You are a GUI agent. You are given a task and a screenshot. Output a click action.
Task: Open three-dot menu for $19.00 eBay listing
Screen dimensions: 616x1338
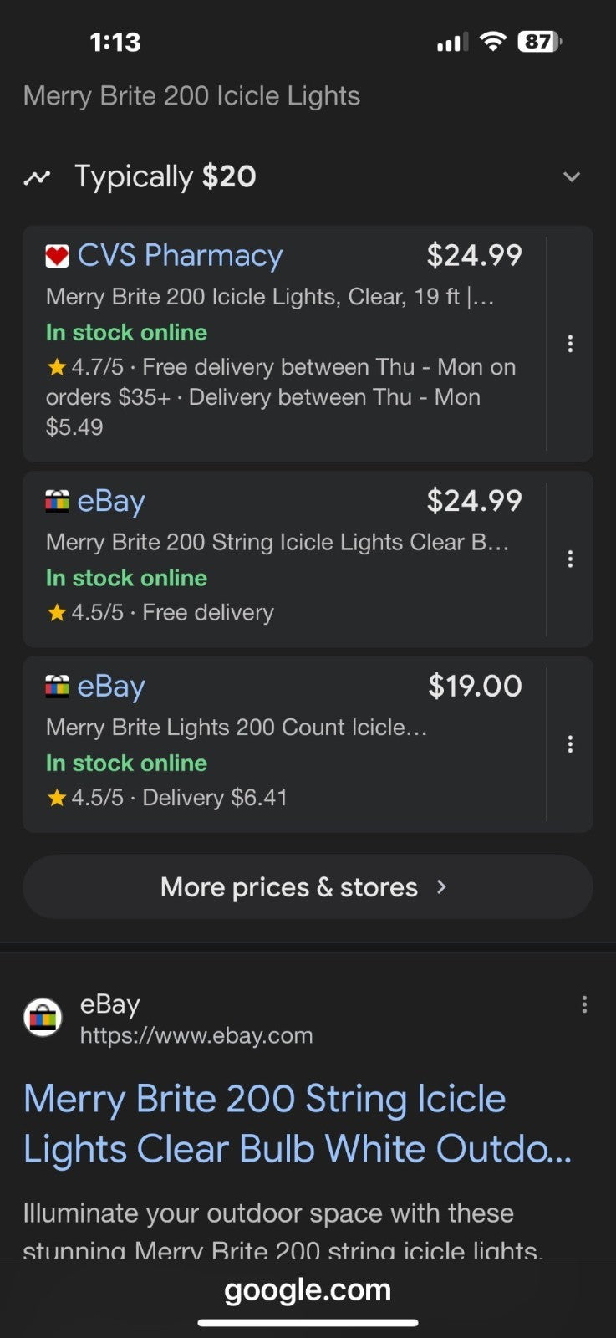pos(570,743)
